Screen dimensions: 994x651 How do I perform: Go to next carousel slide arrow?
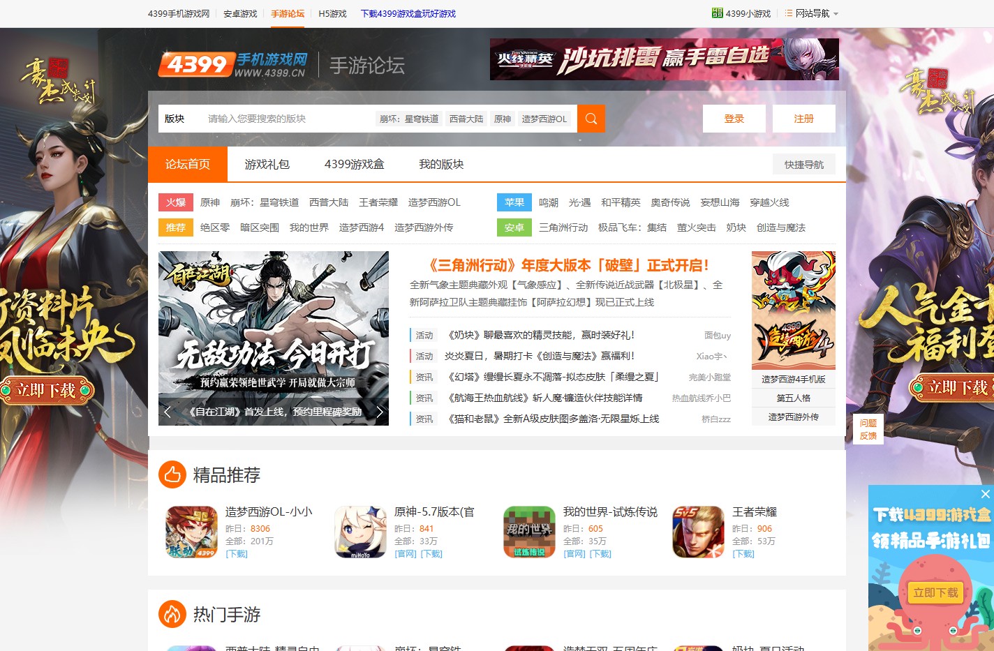click(x=380, y=412)
